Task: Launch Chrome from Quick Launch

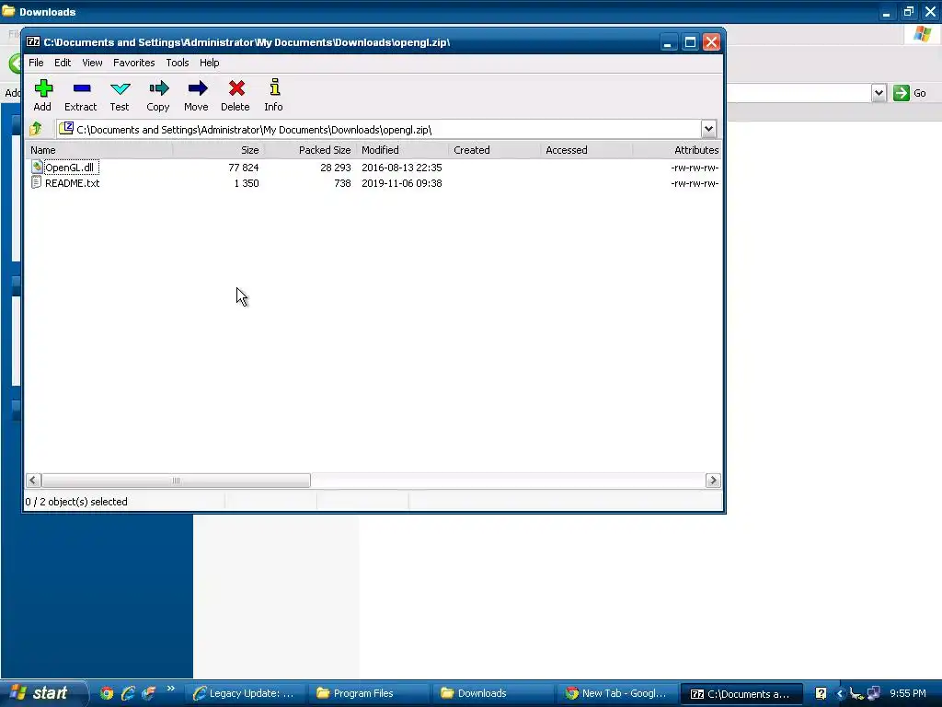Action: 107,693
